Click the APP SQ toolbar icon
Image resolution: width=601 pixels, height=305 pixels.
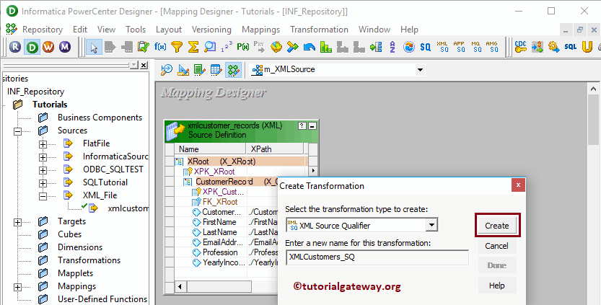click(459, 47)
